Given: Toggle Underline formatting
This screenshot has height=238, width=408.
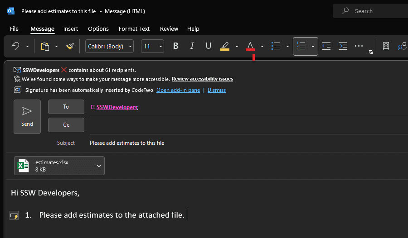Looking at the screenshot, I should click(209, 46).
